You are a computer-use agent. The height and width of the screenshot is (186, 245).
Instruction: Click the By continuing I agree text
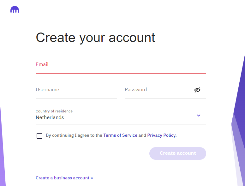pos(74,135)
